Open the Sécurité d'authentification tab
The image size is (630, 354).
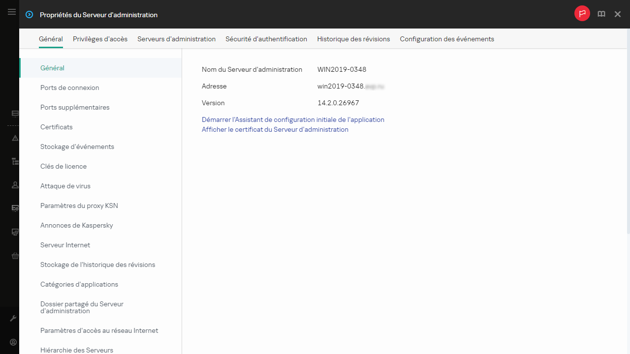point(266,39)
